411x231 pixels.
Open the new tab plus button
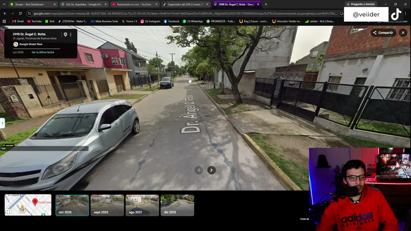click(266, 4)
